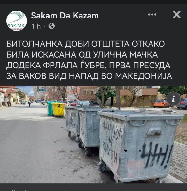This screenshot has width=187, height=191.
Task: Click the pedestrian walking down the street
Action: click(29, 103)
